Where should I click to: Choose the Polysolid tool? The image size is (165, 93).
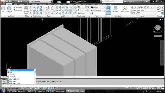coord(18,7)
